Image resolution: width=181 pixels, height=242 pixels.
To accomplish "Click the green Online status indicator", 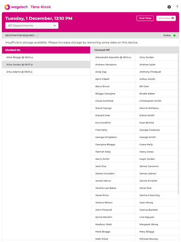I will point(174,35).
